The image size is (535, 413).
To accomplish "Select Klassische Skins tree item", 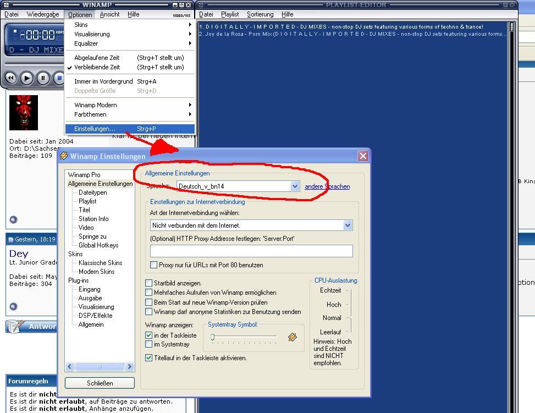I will [x=100, y=263].
